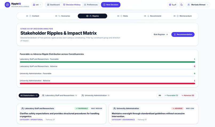Click the Memorandum file icon
Image resolution: width=215 pixels, height=127 pixels.
(x=178, y=16)
